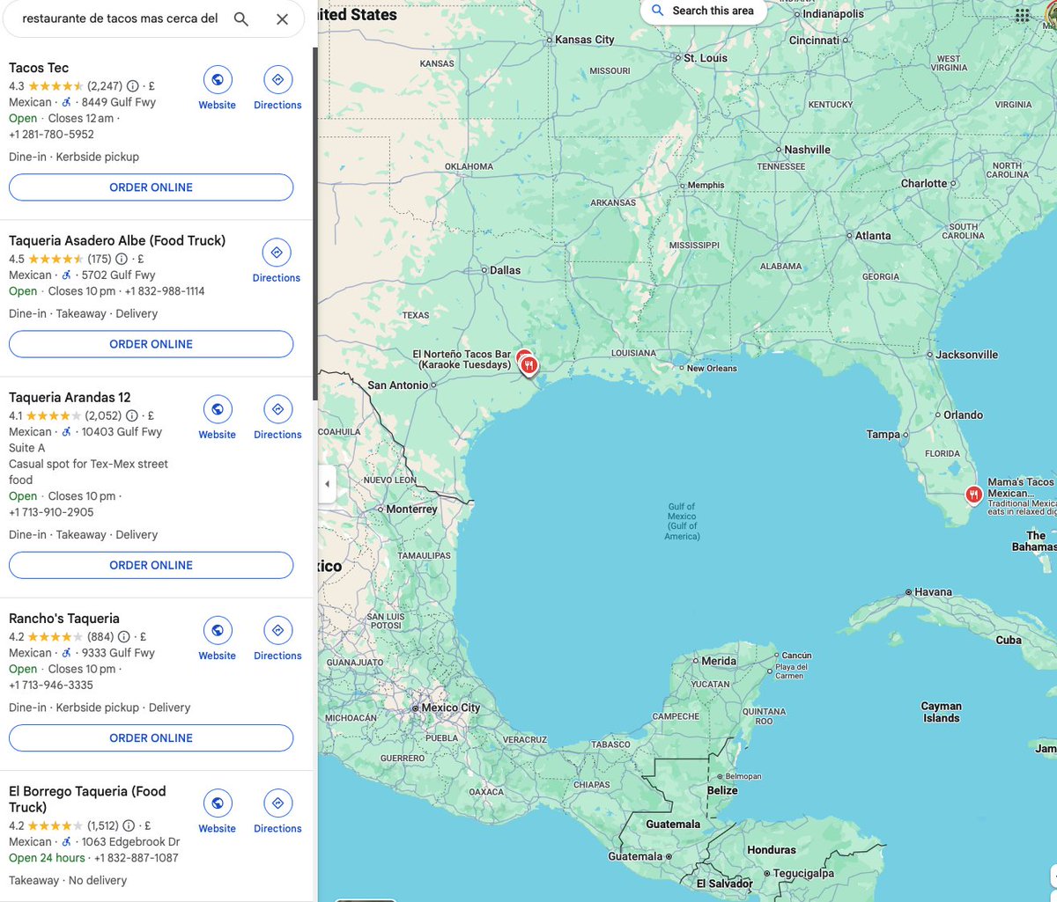The image size is (1057, 902).
Task: Open the Google apps grid icon
Action: [1022, 15]
